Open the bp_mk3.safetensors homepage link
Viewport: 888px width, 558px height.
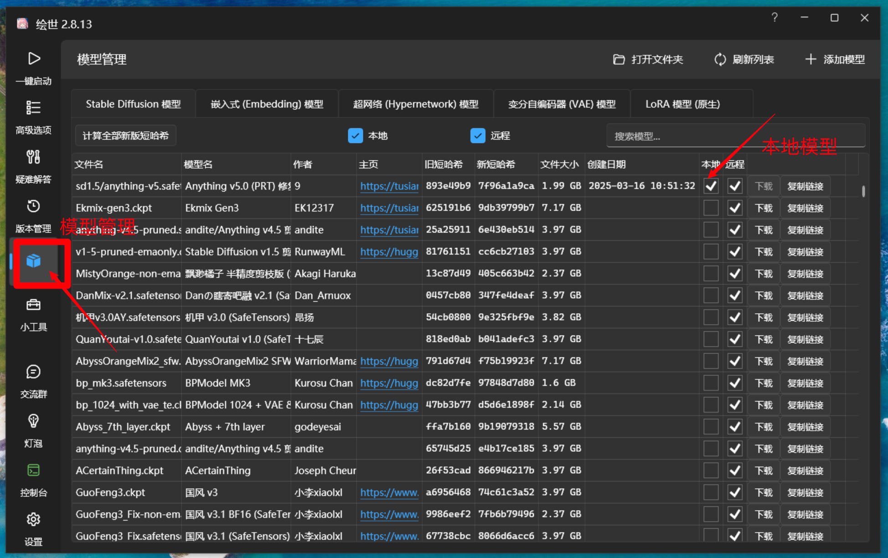(389, 383)
